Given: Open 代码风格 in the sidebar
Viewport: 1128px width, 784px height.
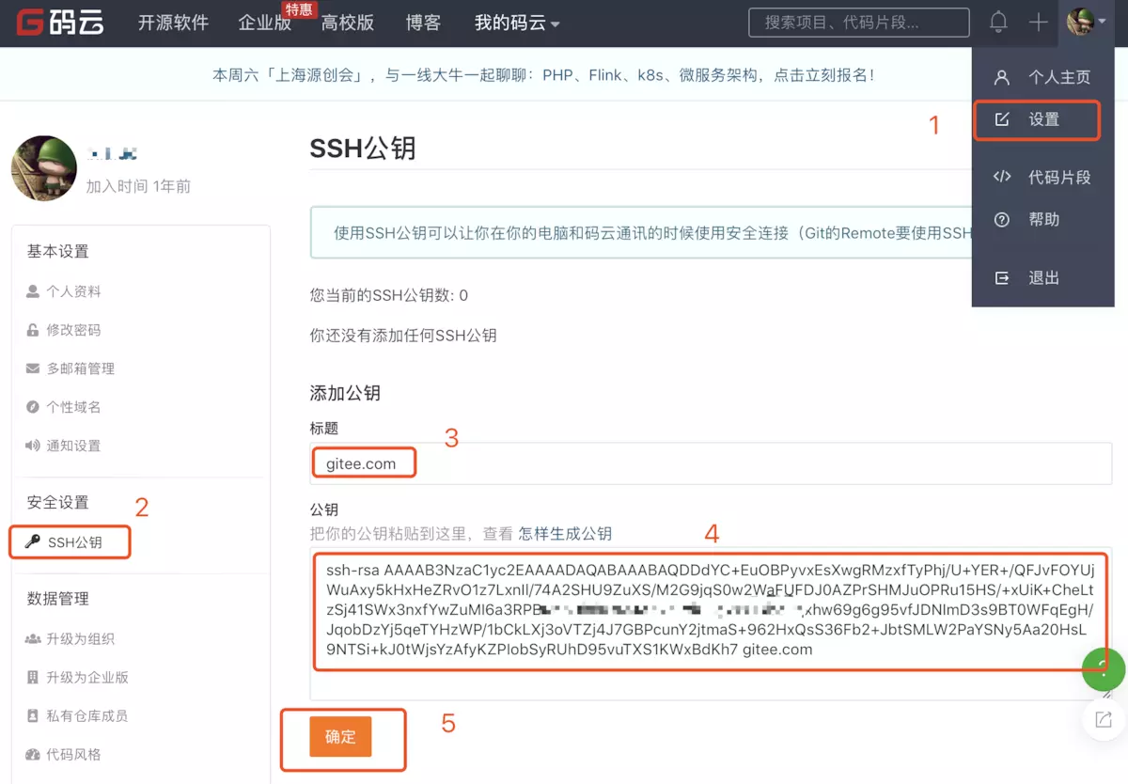Looking at the screenshot, I should [x=73, y=755].
